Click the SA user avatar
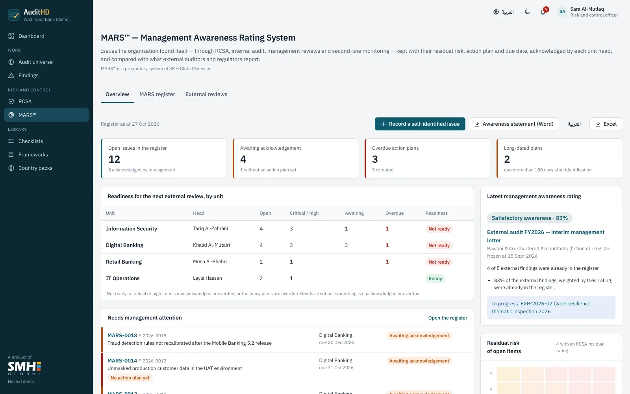 coord(562,12)
